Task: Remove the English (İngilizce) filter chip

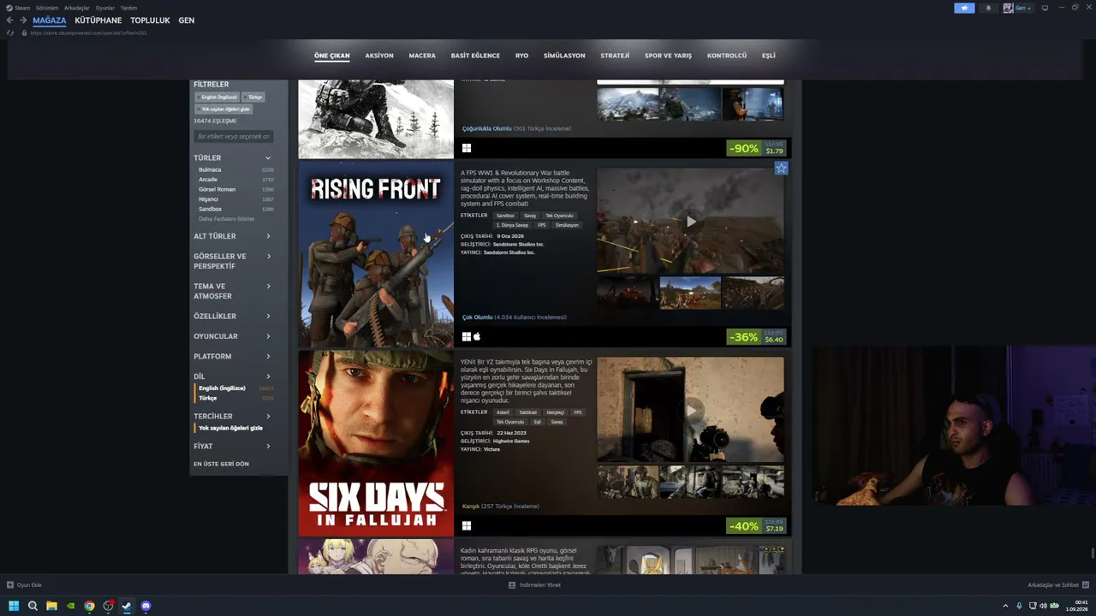Action: coord(217,98)
